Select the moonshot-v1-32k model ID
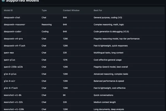166x111 pixels. (x=13, y=102)
